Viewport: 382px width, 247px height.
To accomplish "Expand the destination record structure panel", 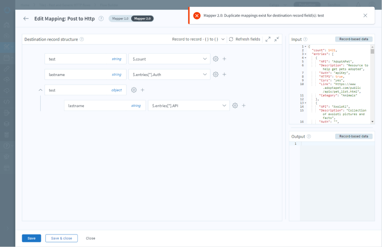I will point(268,39).
